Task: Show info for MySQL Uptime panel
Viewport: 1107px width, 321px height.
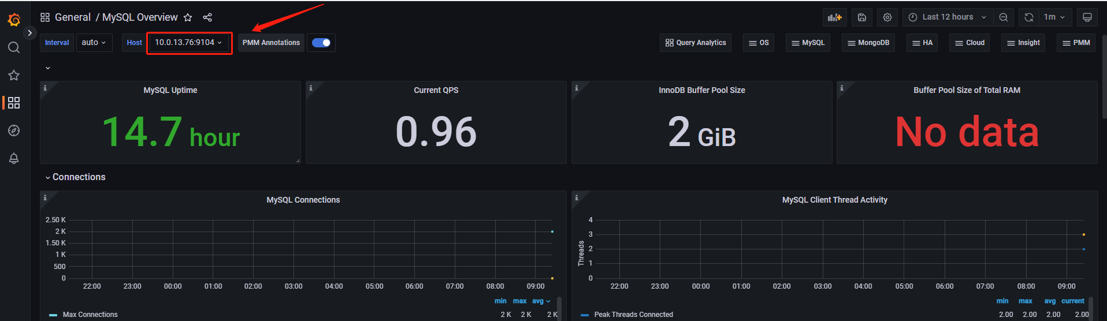Action: pyautogui.click(x=45, y=88)
